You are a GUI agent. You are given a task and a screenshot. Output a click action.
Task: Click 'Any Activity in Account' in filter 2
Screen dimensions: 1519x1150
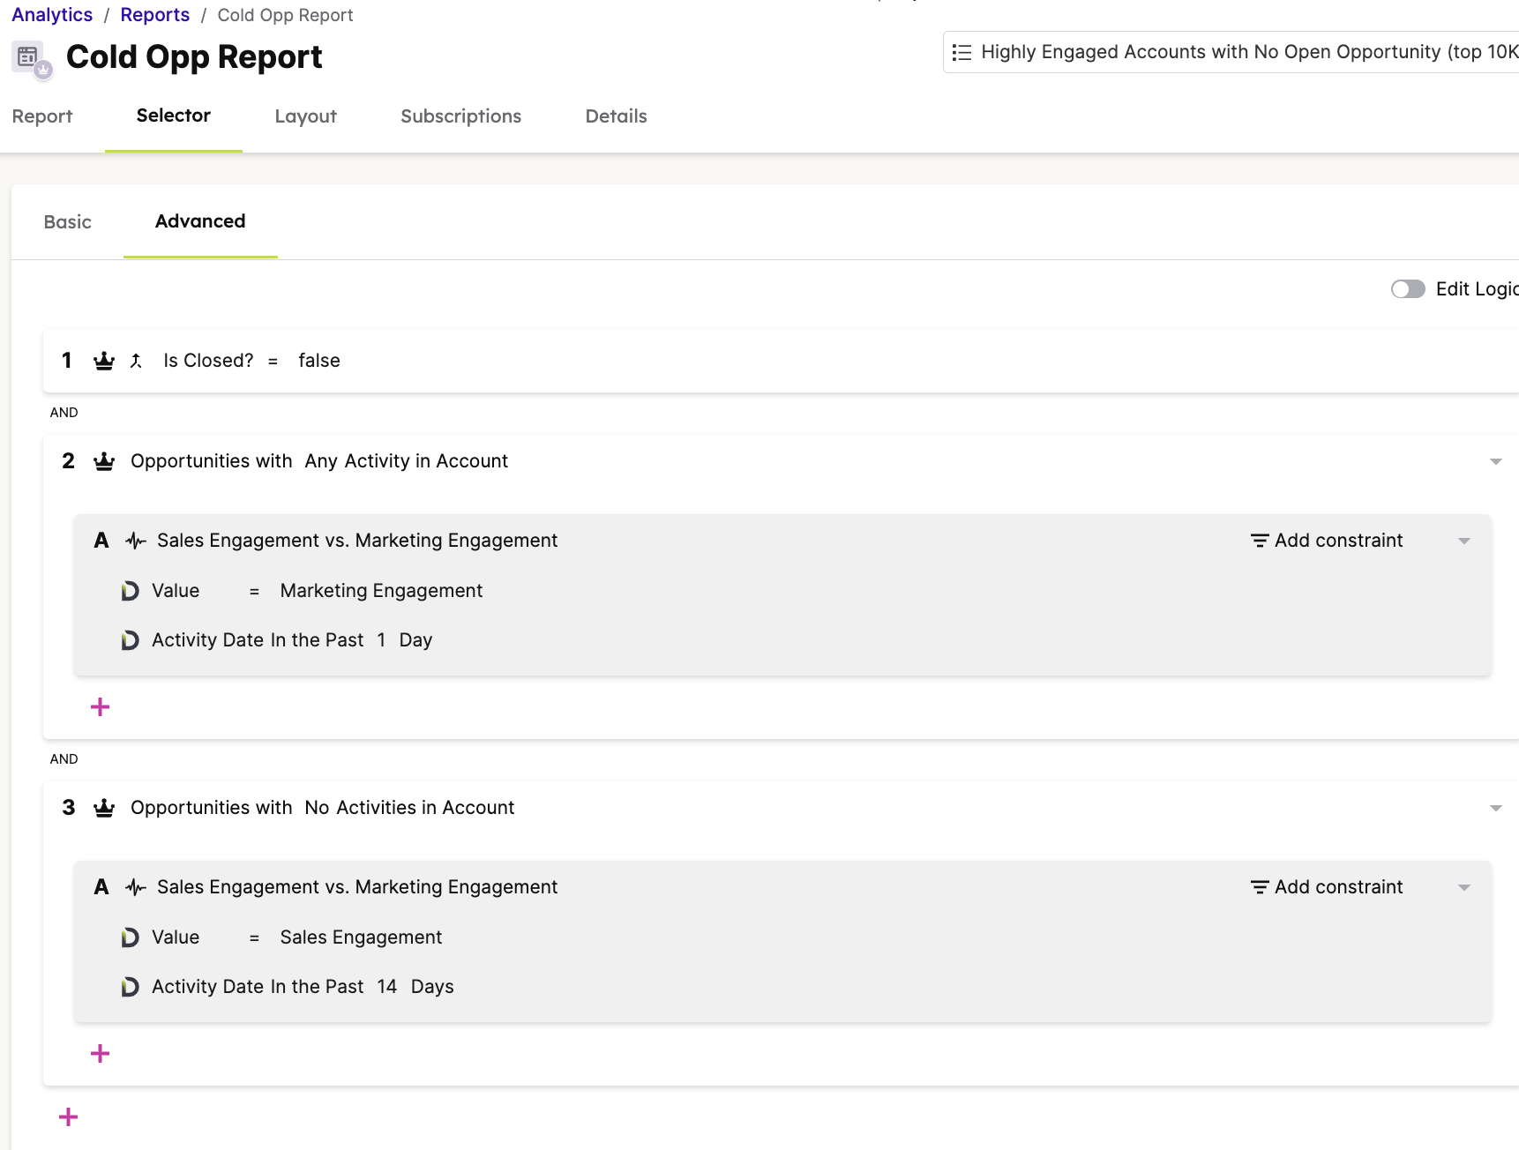407,461
